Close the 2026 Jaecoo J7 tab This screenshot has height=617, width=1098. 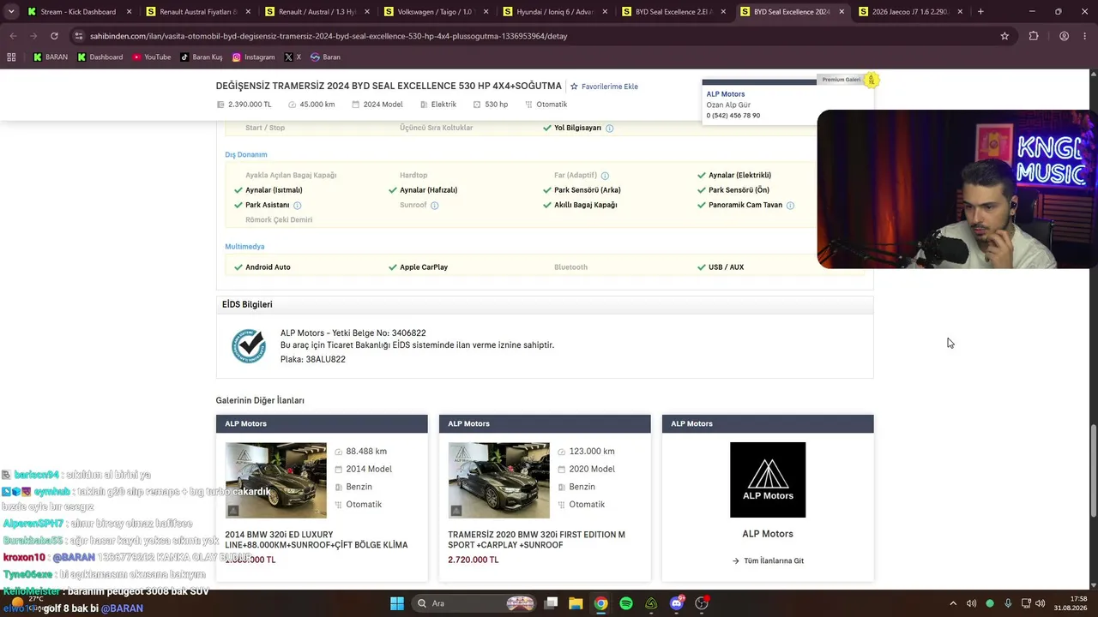pyautogui.click(x=960, y=12)
